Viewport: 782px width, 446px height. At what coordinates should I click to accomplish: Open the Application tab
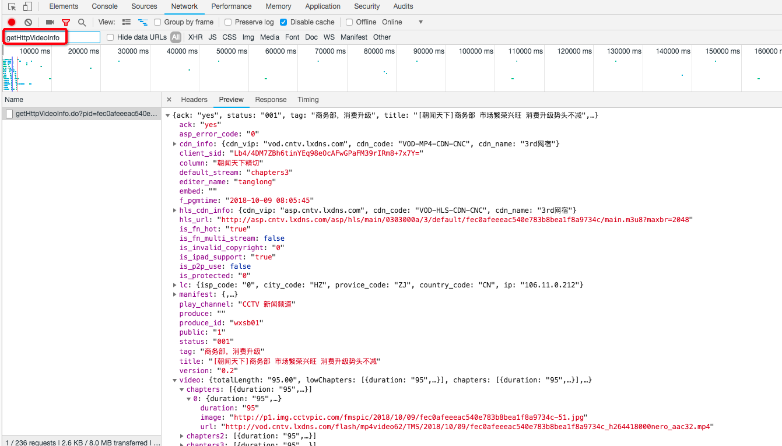[x=322, y=6]
